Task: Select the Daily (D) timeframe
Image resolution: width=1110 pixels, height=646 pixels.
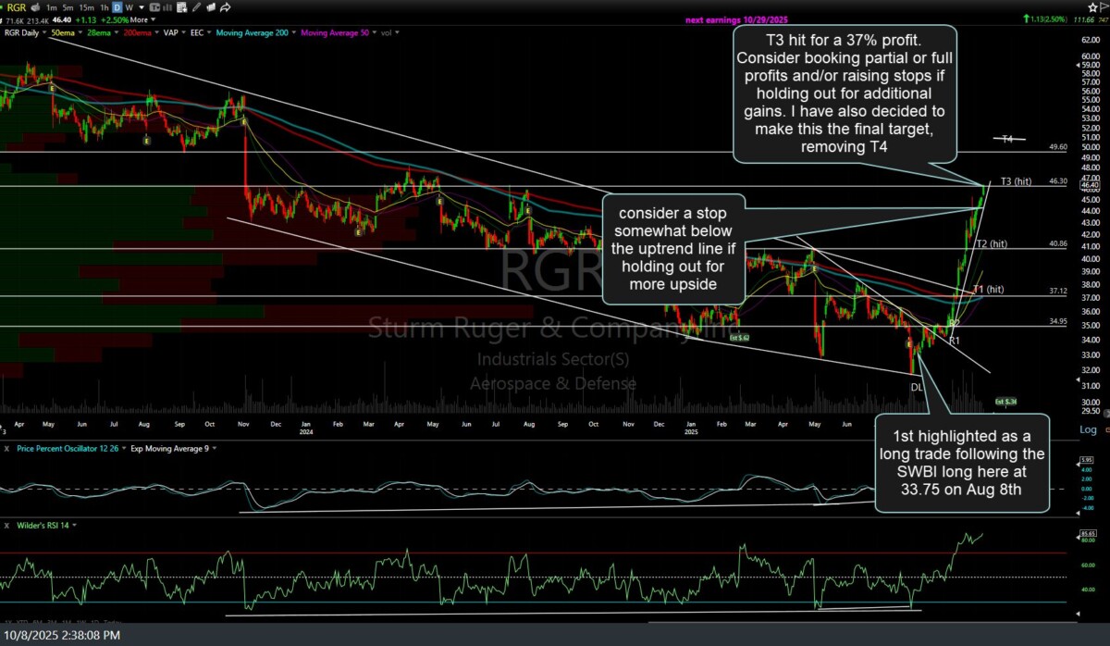Action: click(x=117, y=6)
